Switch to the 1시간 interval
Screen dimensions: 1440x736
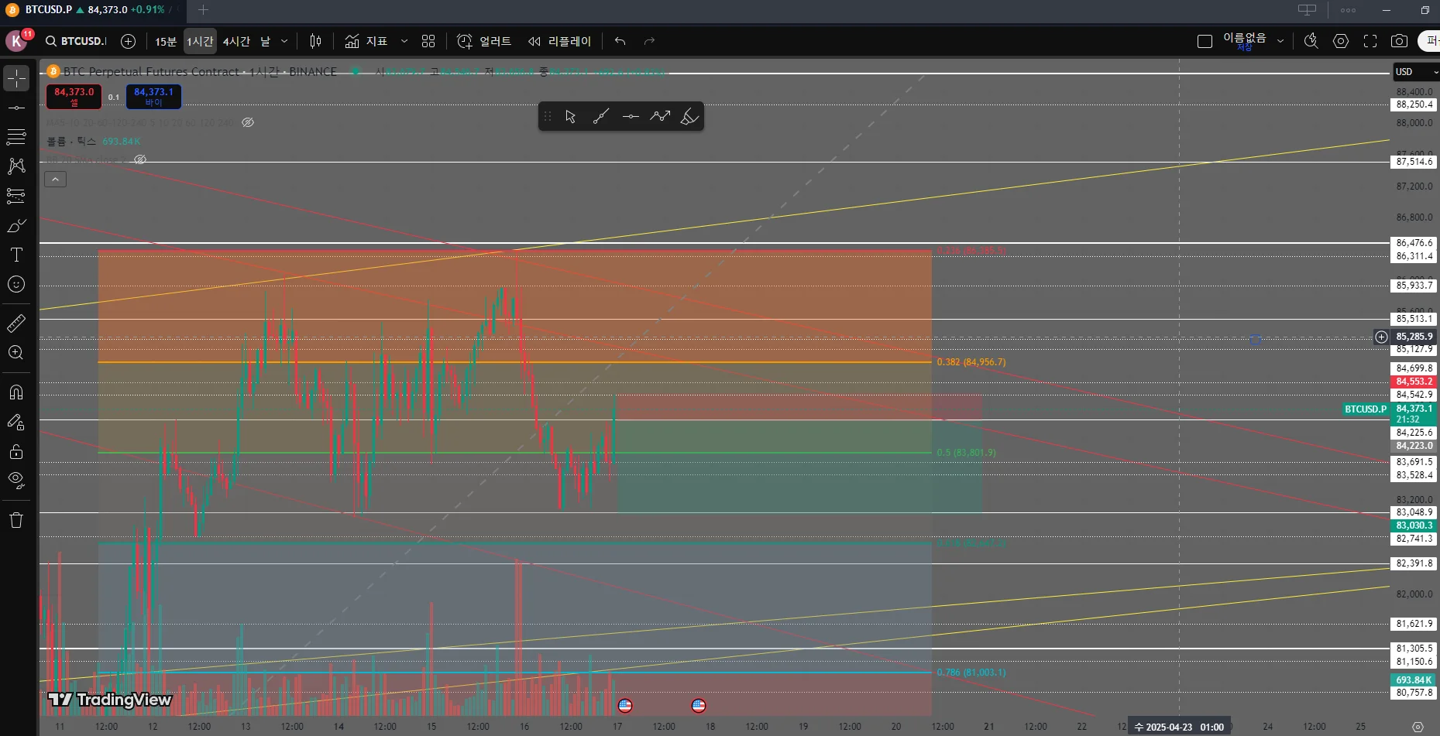coord(200,41)
